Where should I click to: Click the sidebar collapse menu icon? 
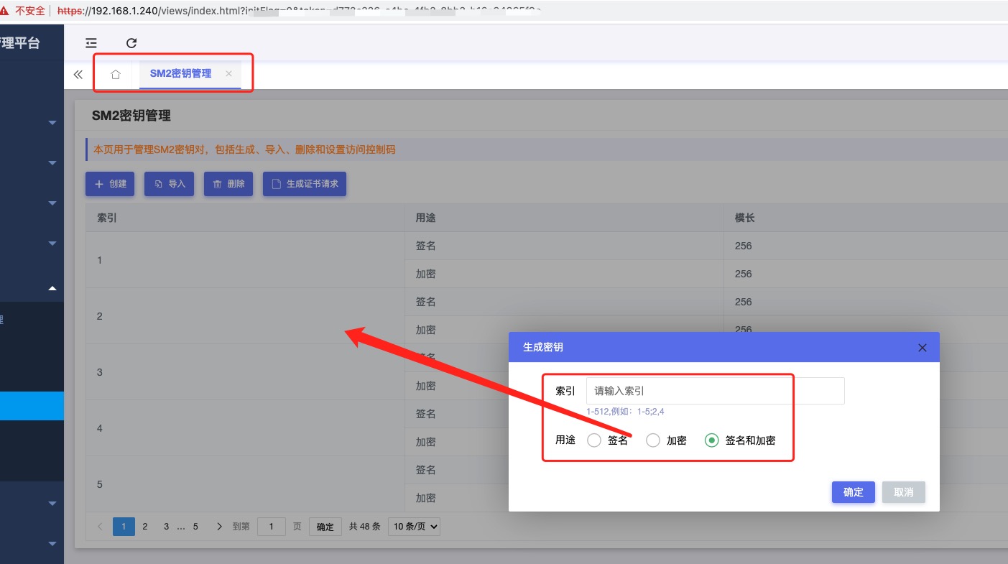click(91, 43)
